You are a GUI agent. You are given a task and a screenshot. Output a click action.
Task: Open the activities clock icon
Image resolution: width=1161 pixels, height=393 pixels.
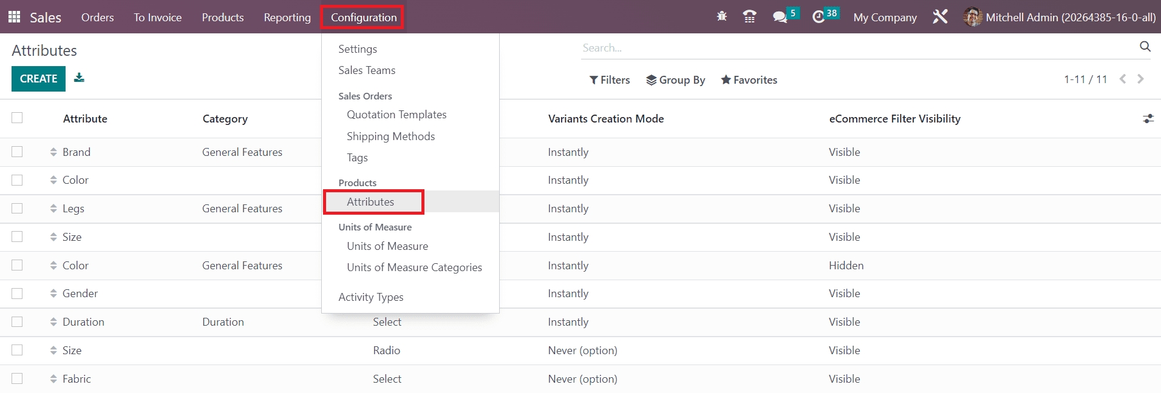click(819, 17)
